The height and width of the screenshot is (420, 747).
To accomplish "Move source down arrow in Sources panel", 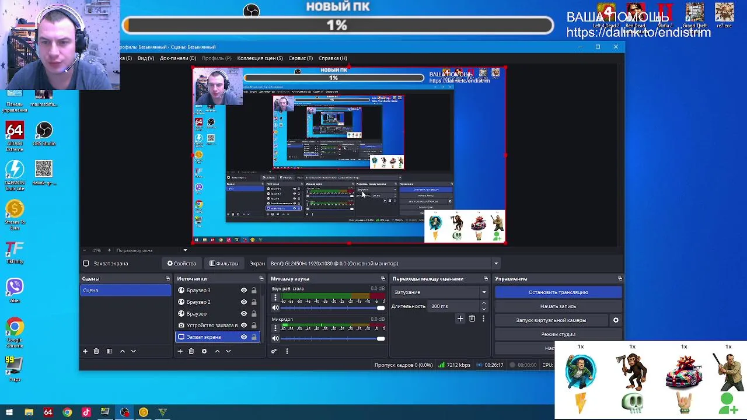I will tap(228, 351).
